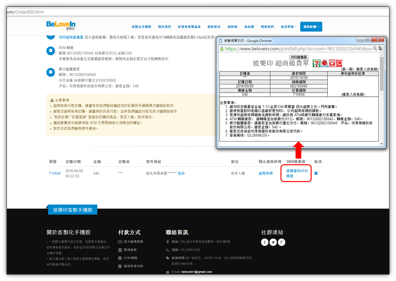Click the popup window page icon in title bar
Screen dimensions: 396x281
tap(221, 41)
